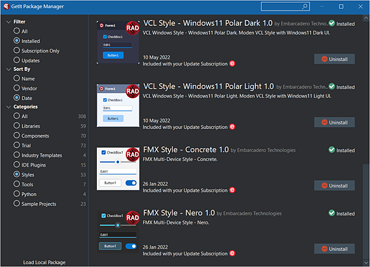The height and width of the screenshot is (267, 370).
Task: Select the Styles category
Action: (17, 175)
